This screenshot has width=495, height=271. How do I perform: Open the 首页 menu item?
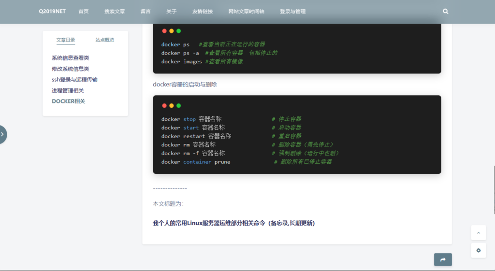pyautogui.click(x=84, y=12)
